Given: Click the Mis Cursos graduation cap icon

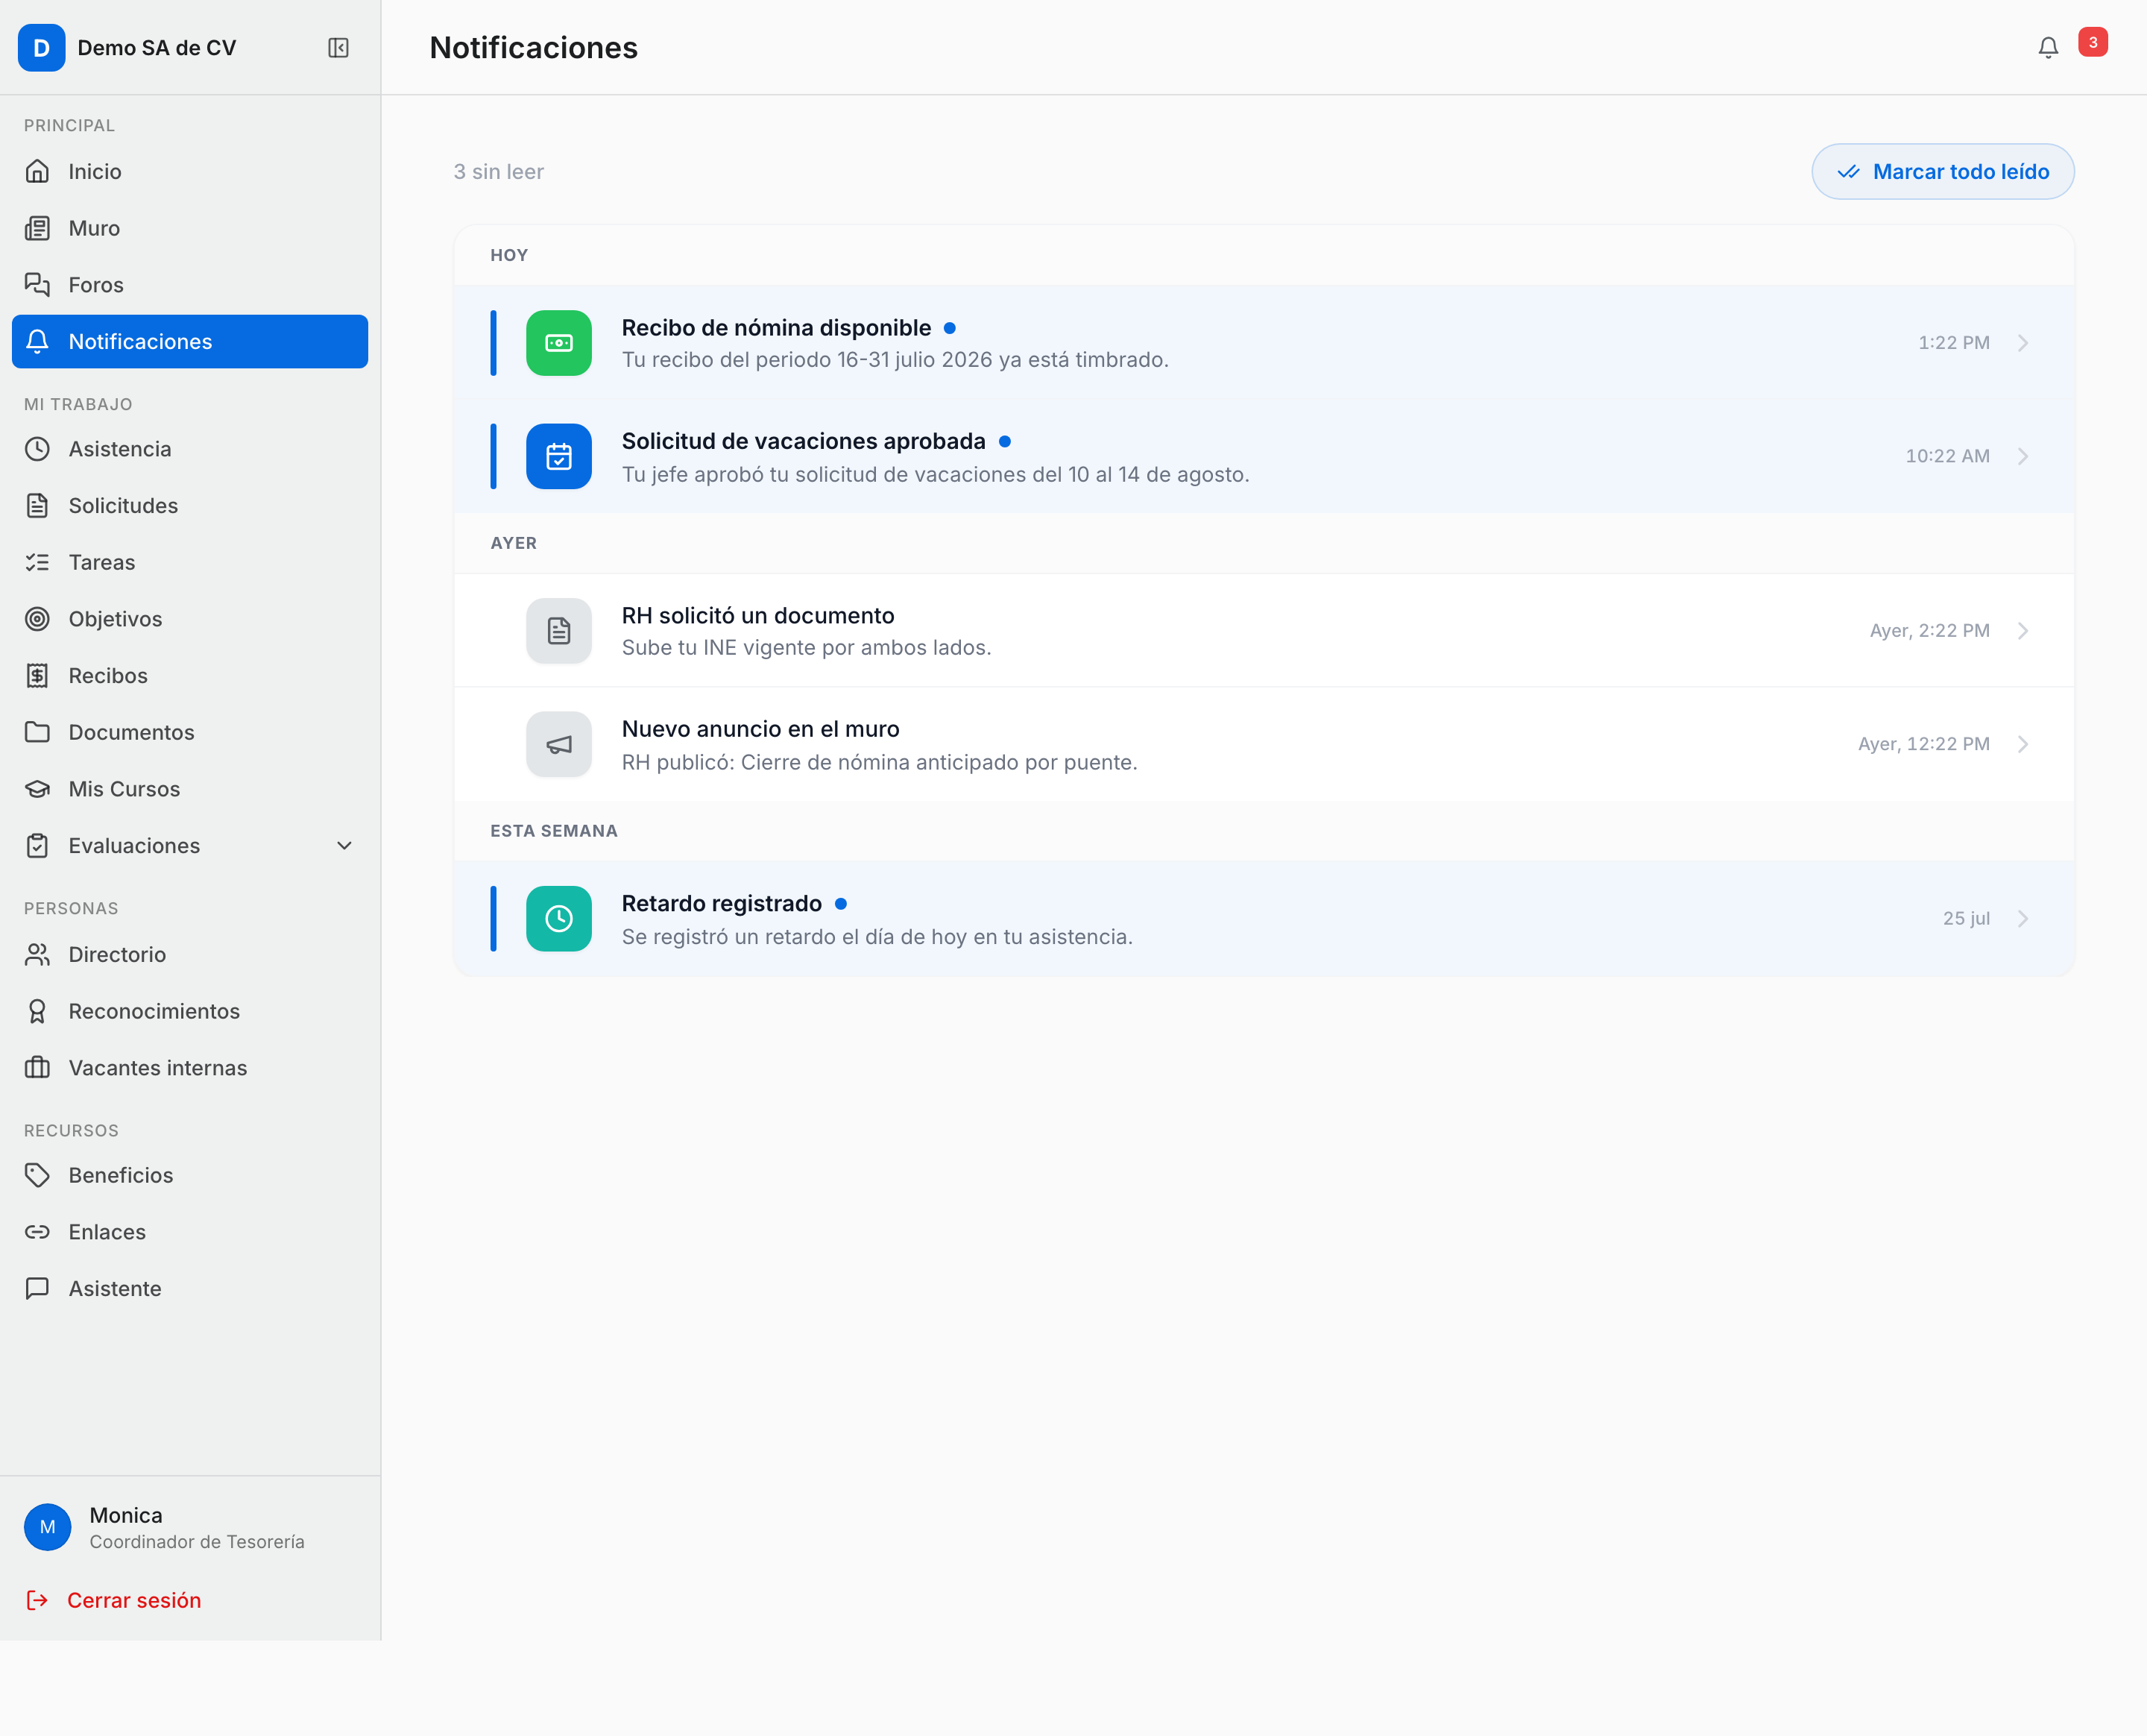Looking at the screenshot, I should (37, 789).
